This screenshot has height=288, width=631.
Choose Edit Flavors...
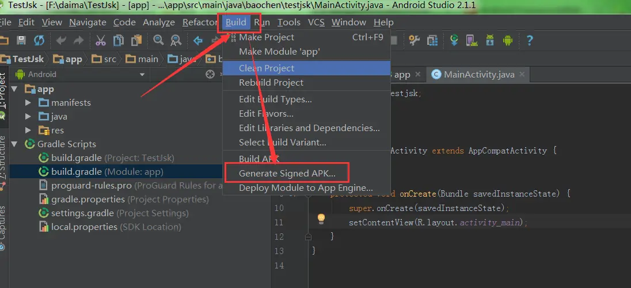(x=306, y=114)
